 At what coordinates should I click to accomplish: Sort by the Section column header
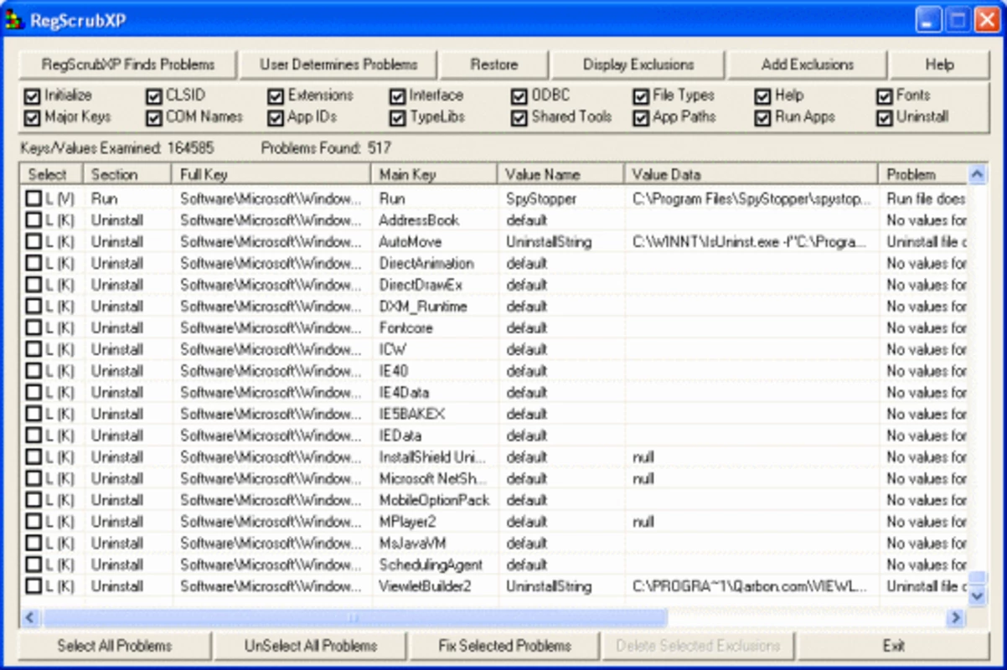click(x=127, y=174)
